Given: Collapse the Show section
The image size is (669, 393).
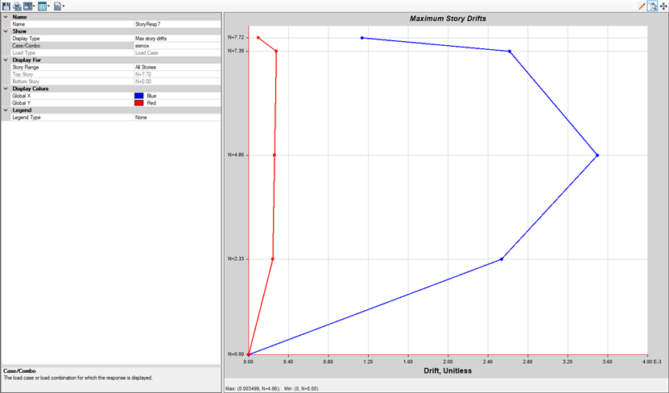Looking at the screenshot, I should (x=6, y=31).
